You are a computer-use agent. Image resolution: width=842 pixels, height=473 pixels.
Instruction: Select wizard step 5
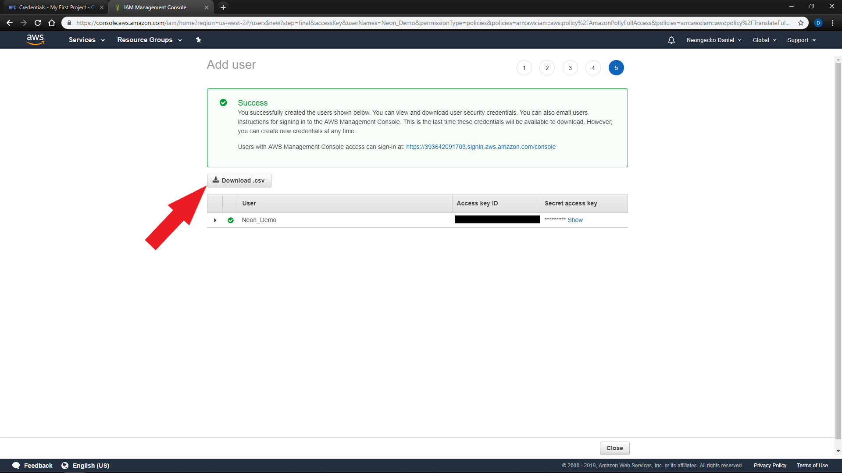[x=616, y=68]
